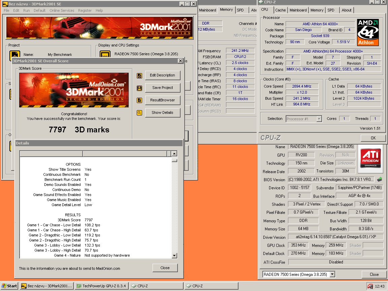This screenshot has width=388, height=291.
Task: Click the 3DMark2001 banner in score dialog
Action: click(x=74, y=90)
